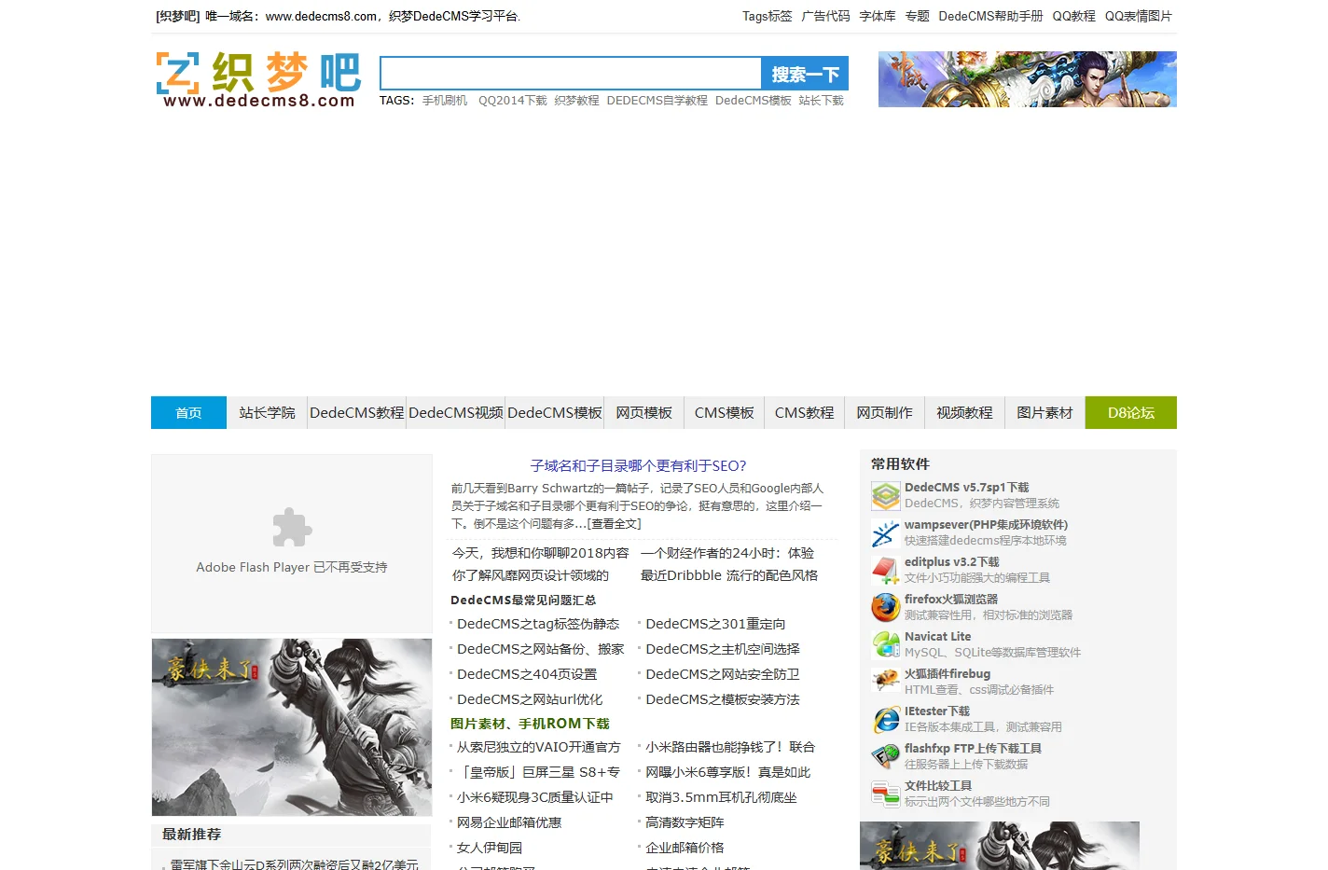Click the wampsever software icon

[885, 533]
